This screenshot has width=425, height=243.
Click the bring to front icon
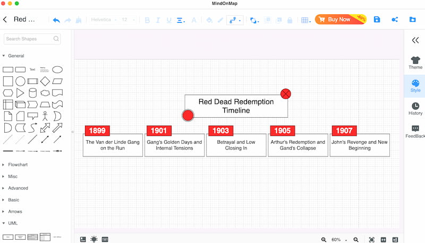pyautogui.click(x=268, y=20)
